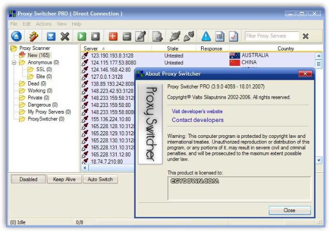Open the View menu
The height and width of the screenshot is (231, 329).
click(62, 24)
